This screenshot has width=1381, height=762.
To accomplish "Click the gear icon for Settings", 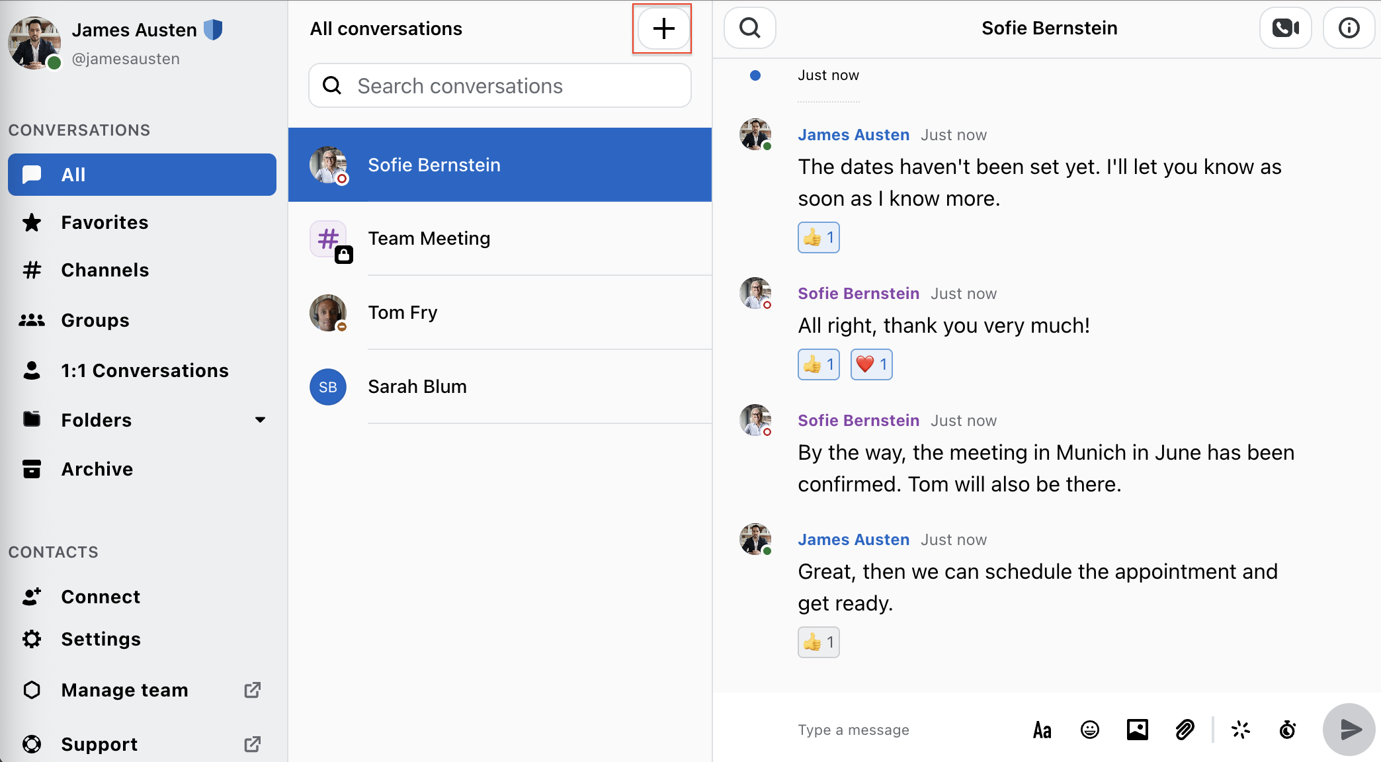I will point(32,639).
